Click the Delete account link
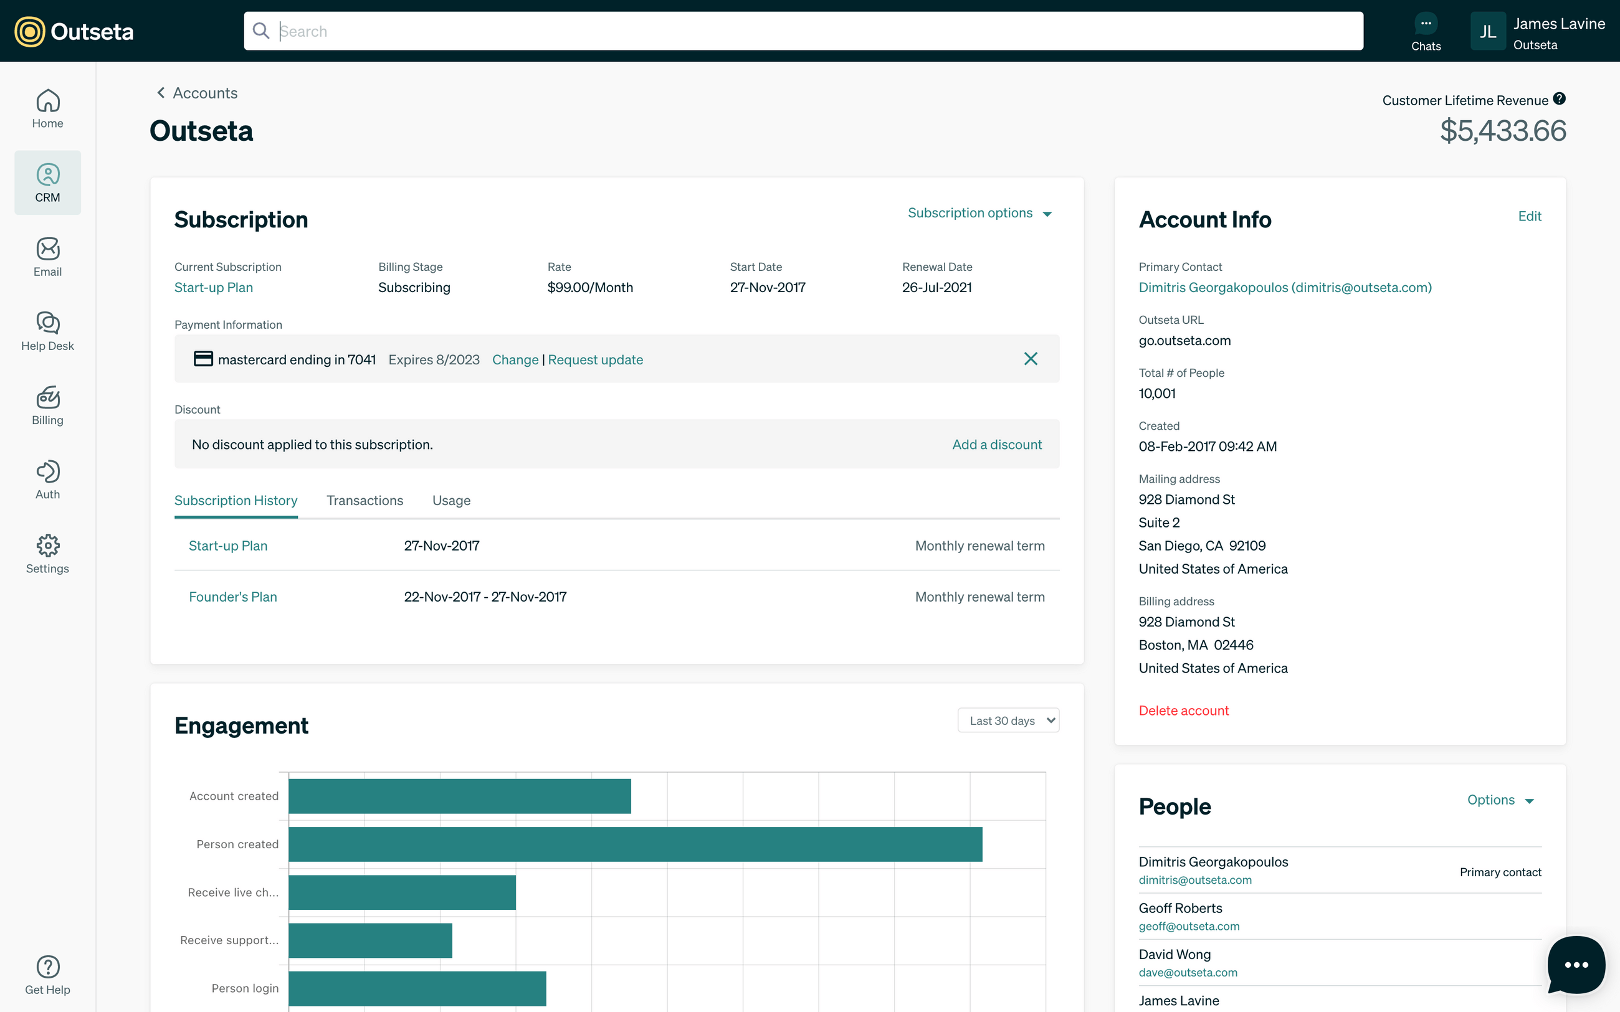The height and width of the screenshot is (1012, 1620). (1184, 710)
